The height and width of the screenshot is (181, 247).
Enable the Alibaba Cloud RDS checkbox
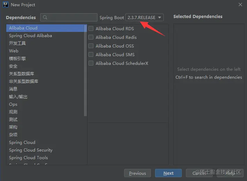[91, 28]
